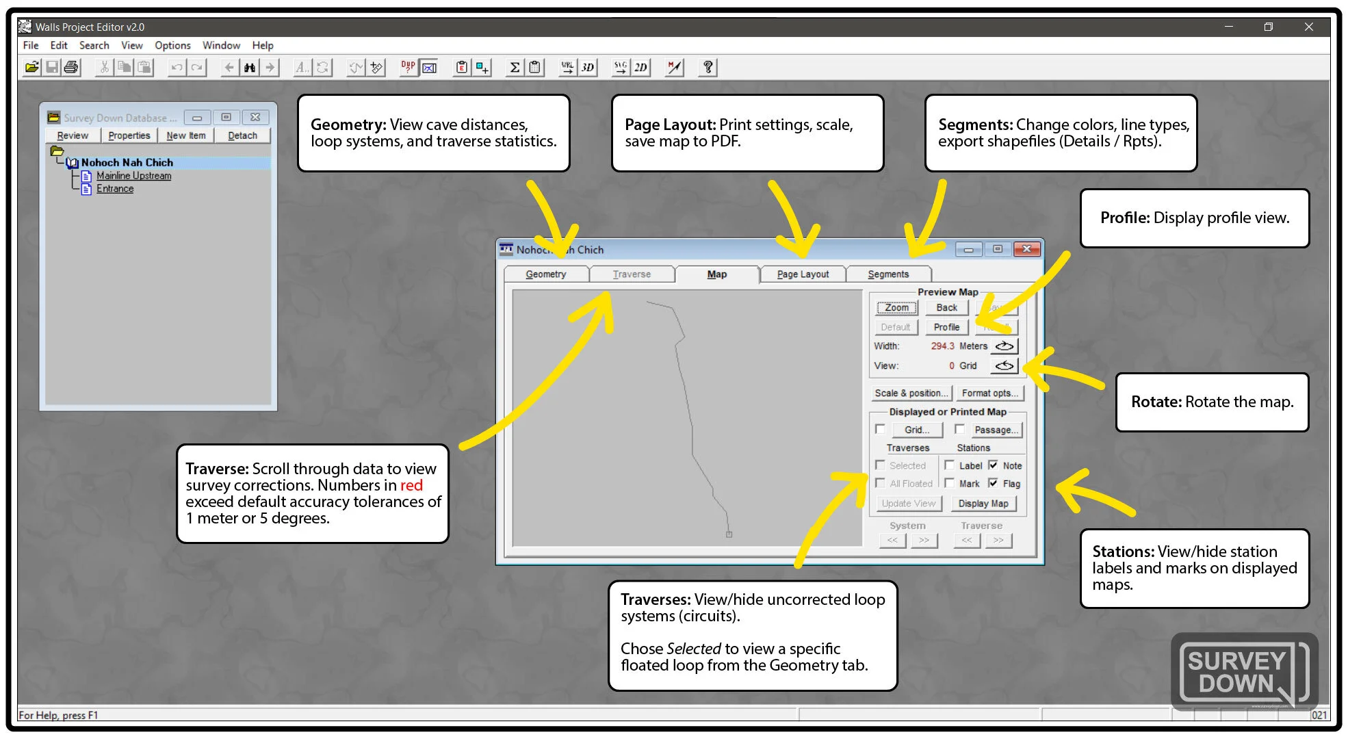Click the print toolbar icon

(x=71, y=67)
